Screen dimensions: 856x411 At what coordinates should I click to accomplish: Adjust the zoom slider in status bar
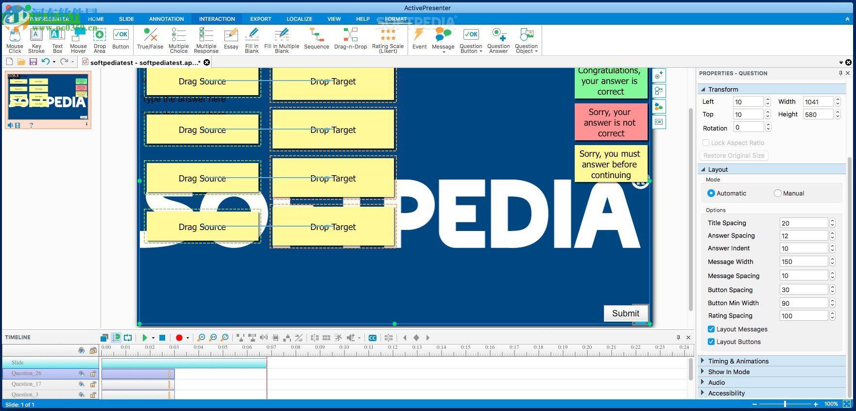pyautogui.click(x=785, y=404)
